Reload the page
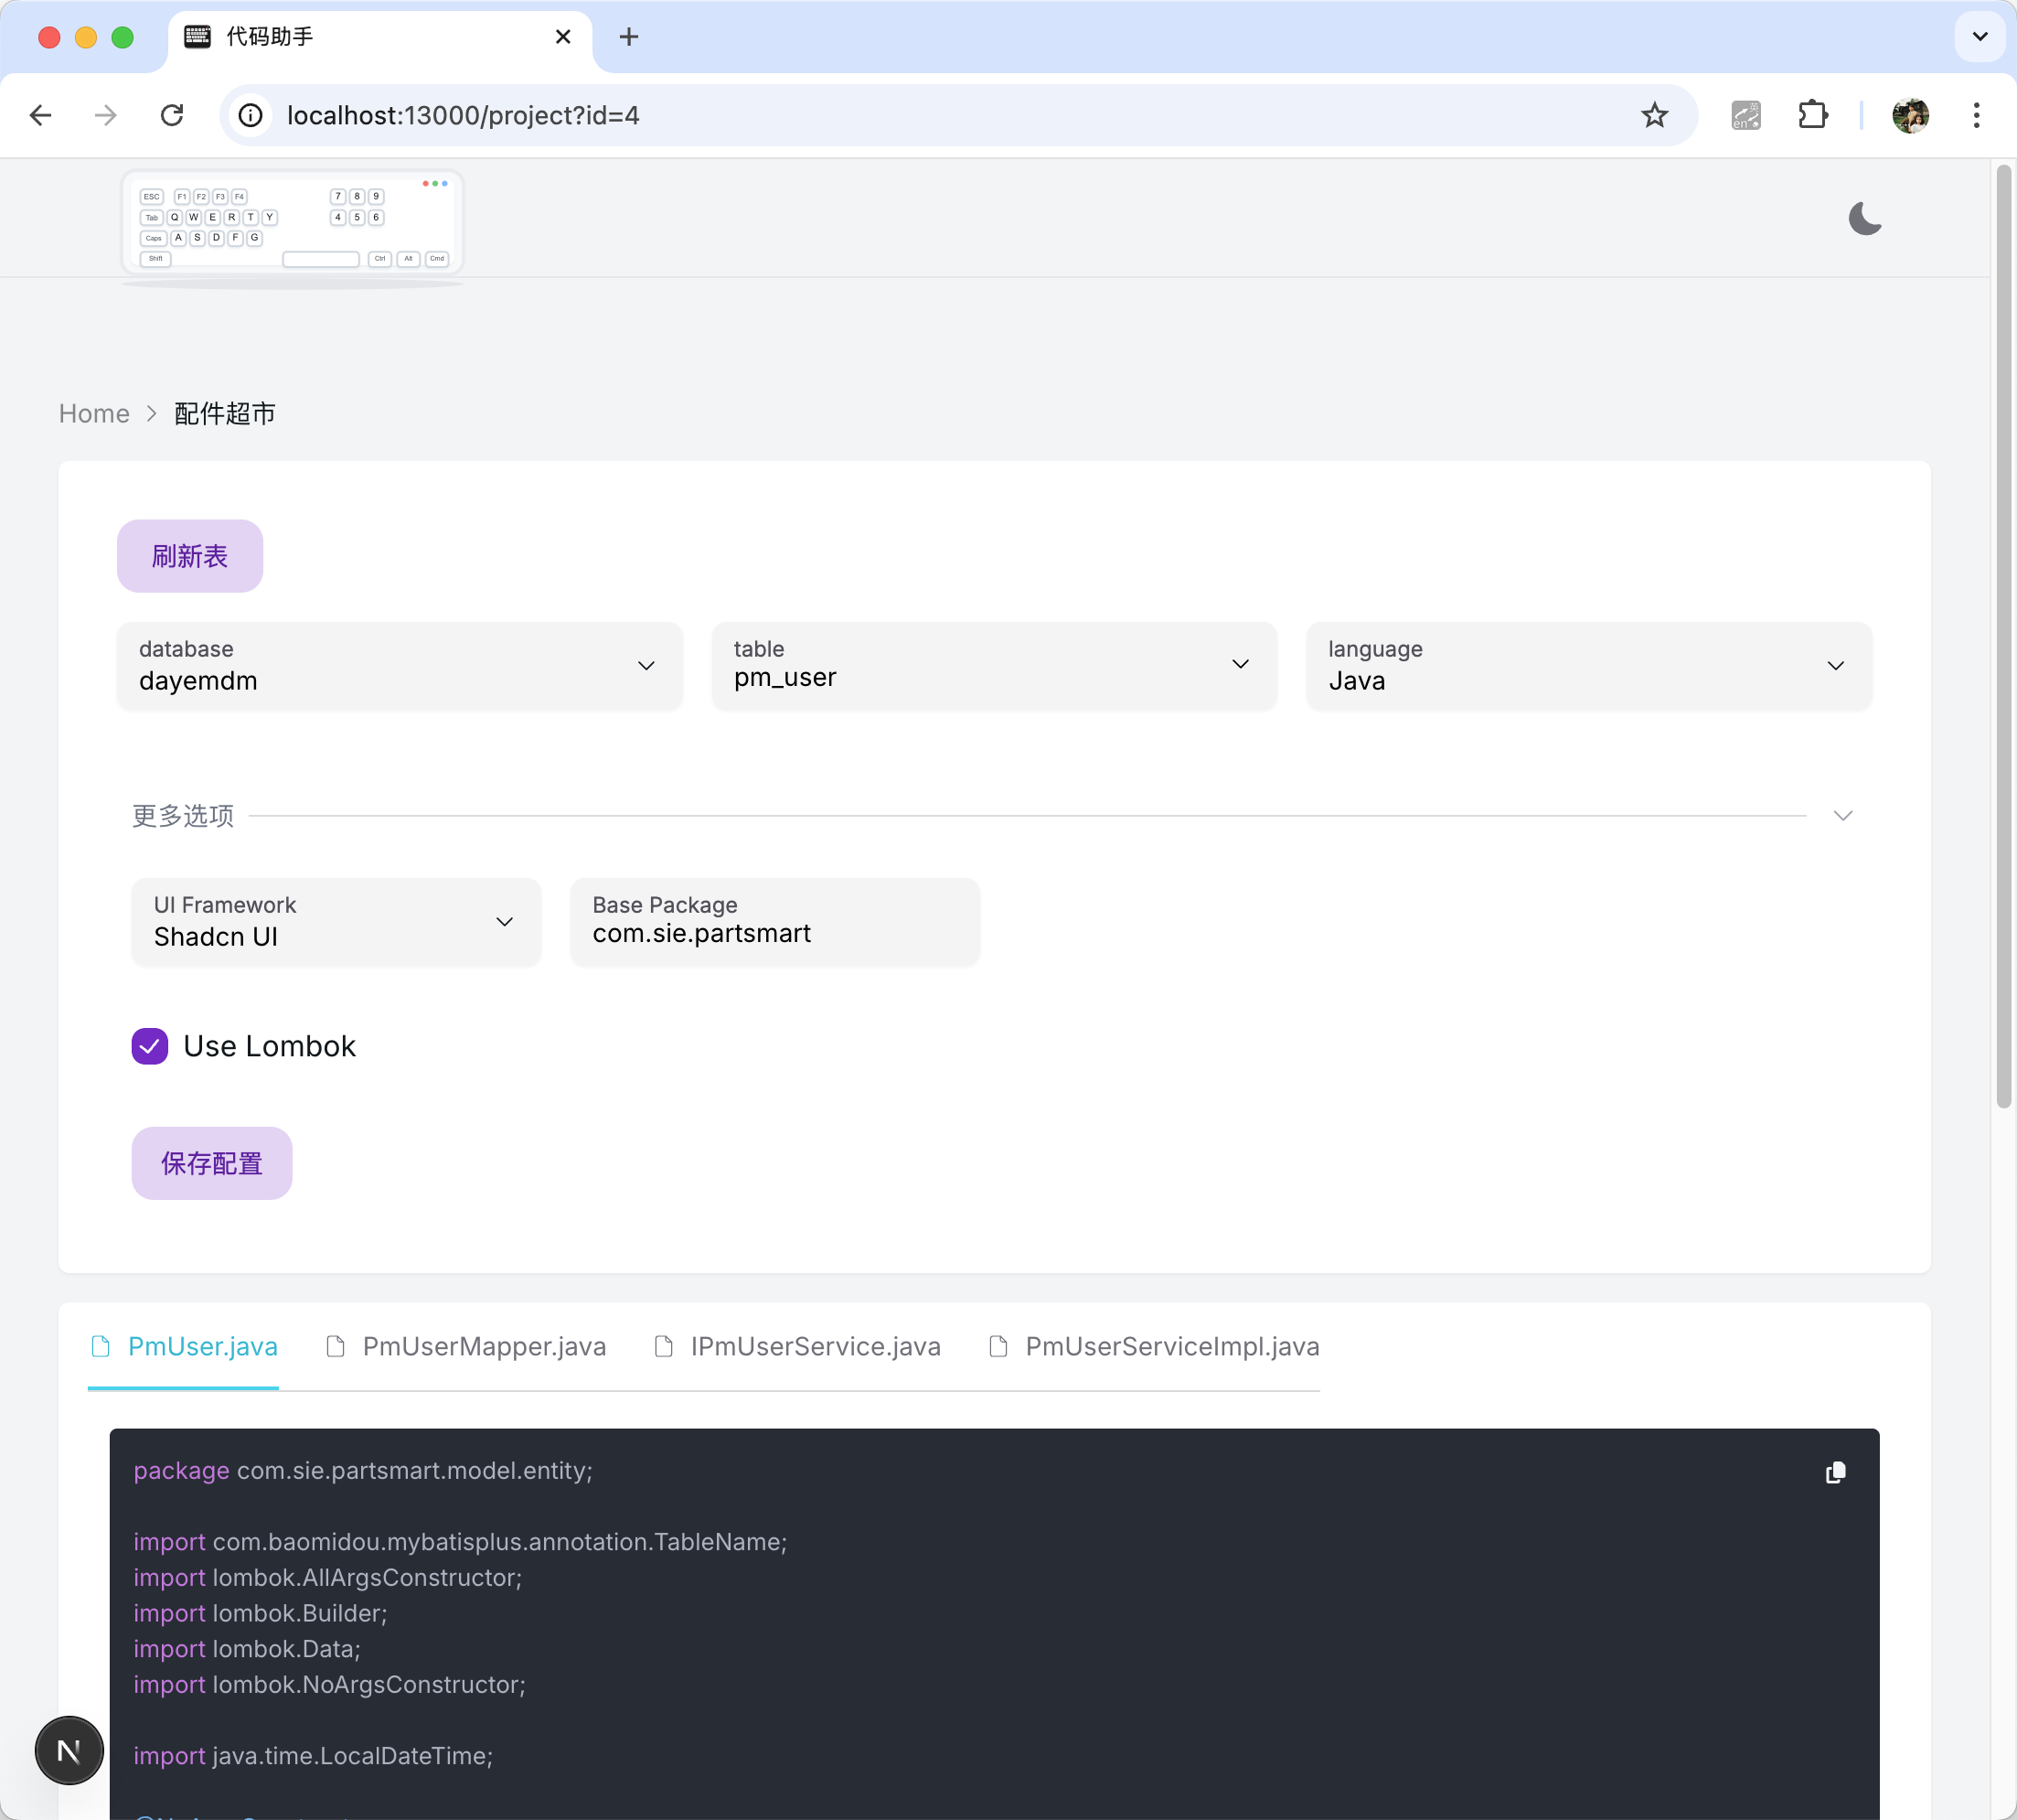The height and width of the screenshot is (1820, 2017). [172, 116]
